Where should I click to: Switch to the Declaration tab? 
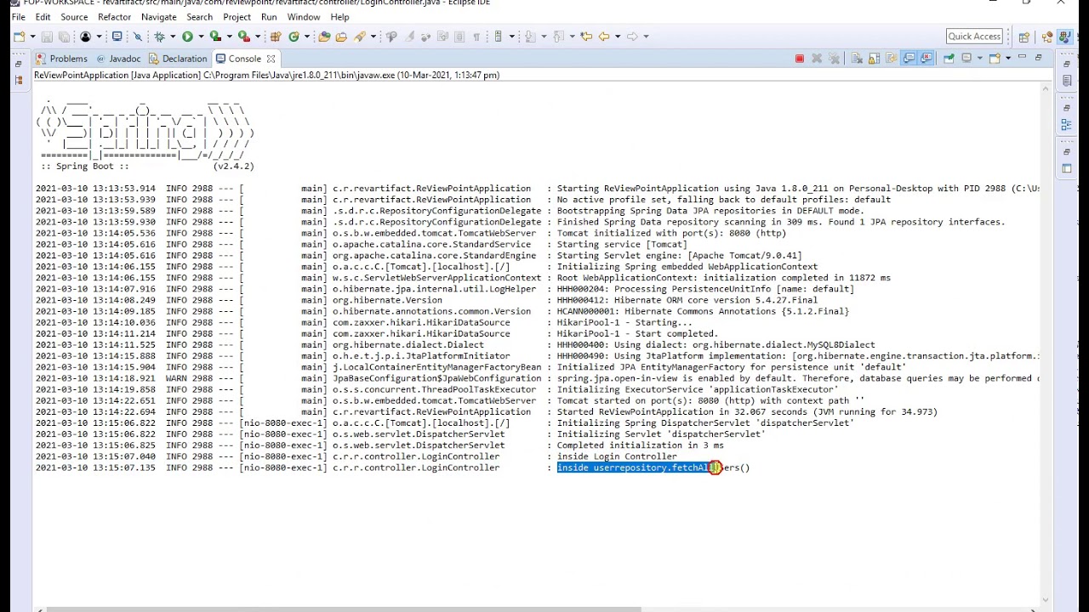coord(178,59)
